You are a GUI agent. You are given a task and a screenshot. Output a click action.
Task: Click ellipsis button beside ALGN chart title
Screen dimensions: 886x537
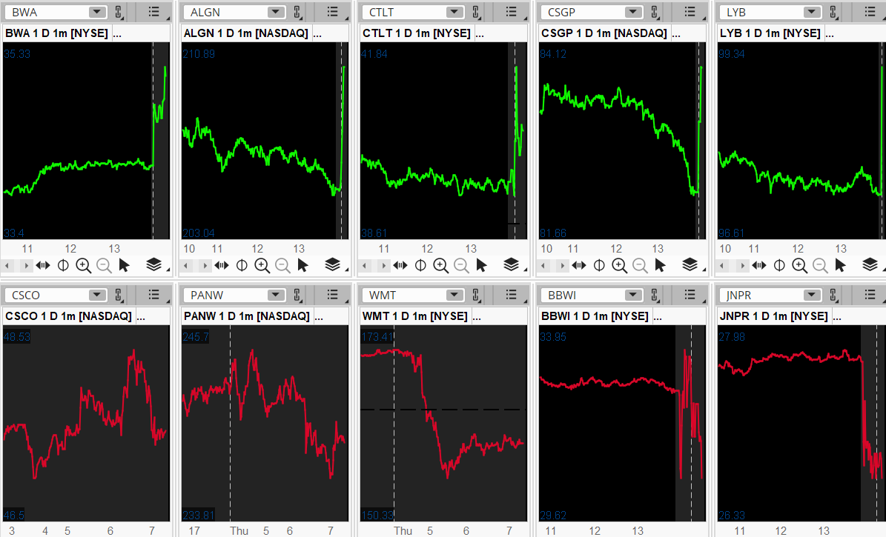pos(317,34)
